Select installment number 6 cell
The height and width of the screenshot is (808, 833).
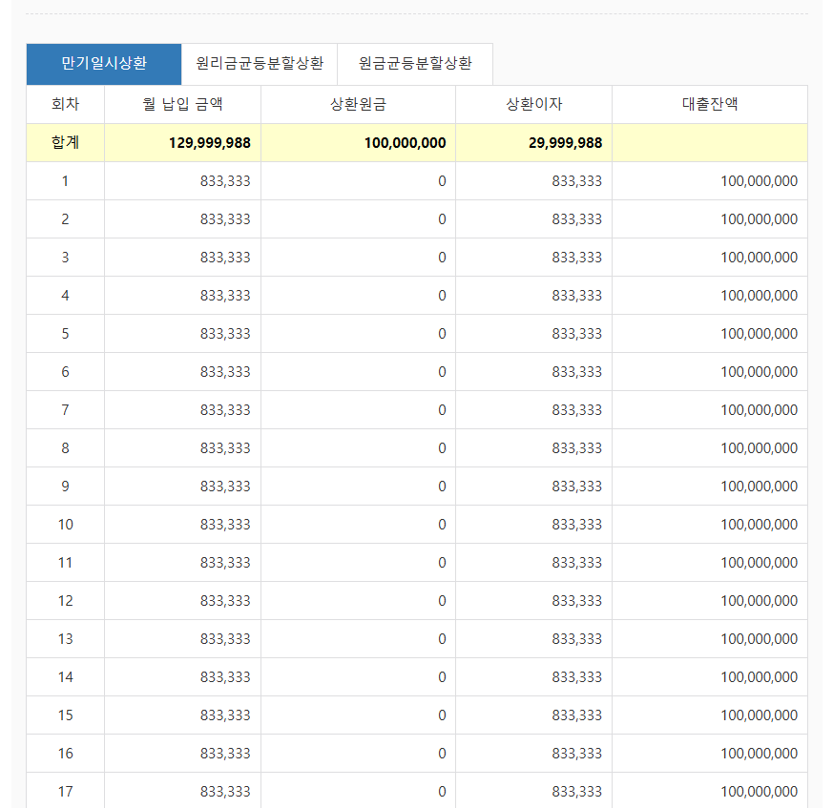tap(65, 372)
